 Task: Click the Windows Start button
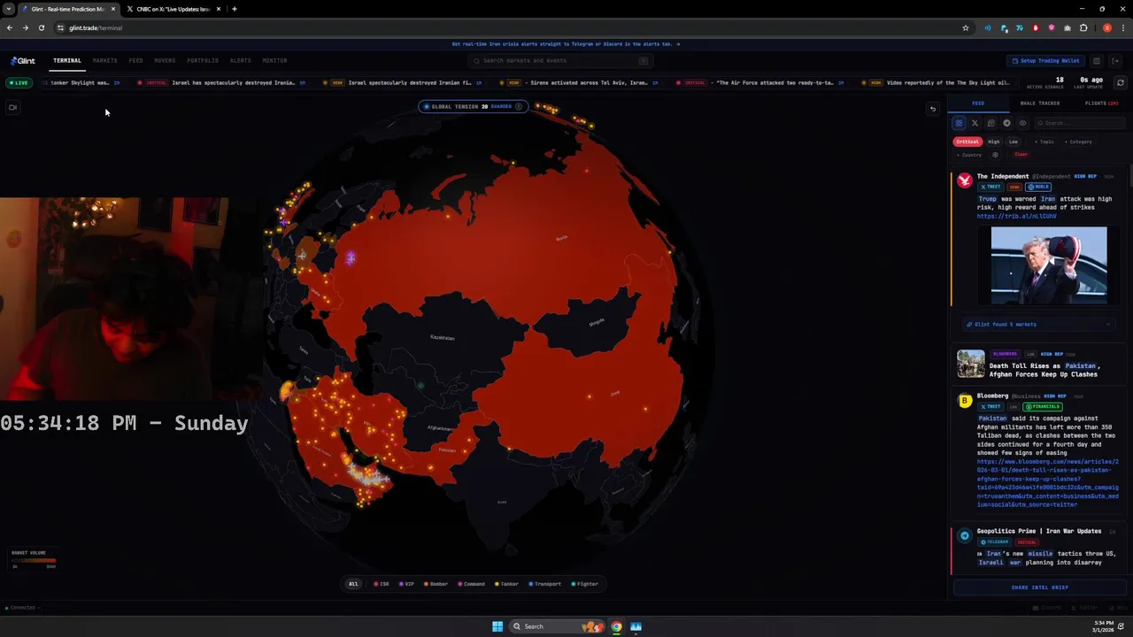click(x=497, y=626)
